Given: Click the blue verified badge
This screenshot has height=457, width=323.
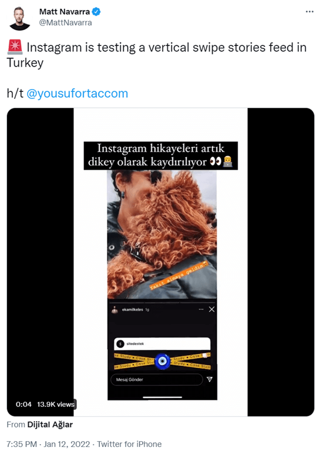Looking at the screenshot, I should tap(96, 12).
